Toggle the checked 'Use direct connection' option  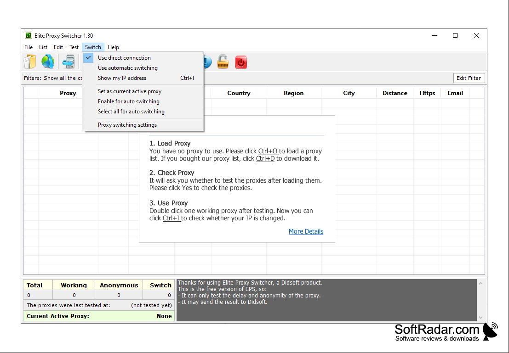point(143,58)
